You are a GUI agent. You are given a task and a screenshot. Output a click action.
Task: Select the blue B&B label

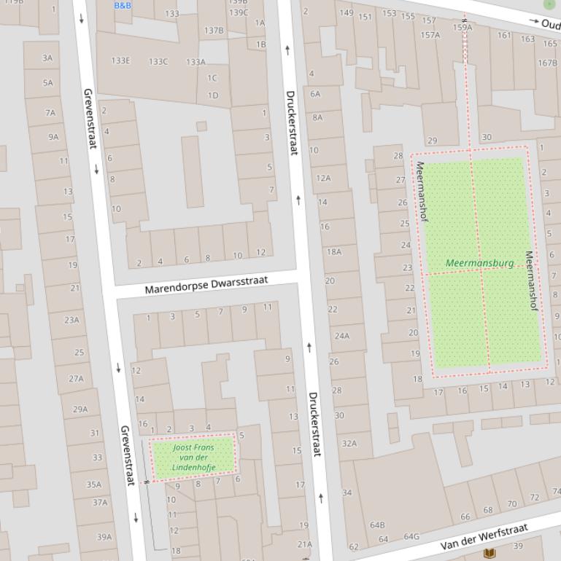(123, 6)
